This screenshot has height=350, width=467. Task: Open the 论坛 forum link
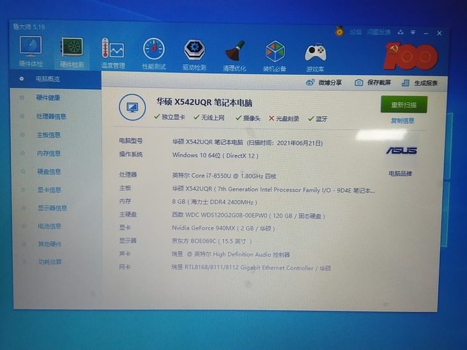coord(355,31)
